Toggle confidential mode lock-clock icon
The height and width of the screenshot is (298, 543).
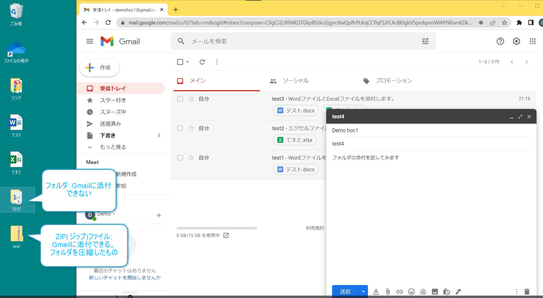[x=446, y=292]
